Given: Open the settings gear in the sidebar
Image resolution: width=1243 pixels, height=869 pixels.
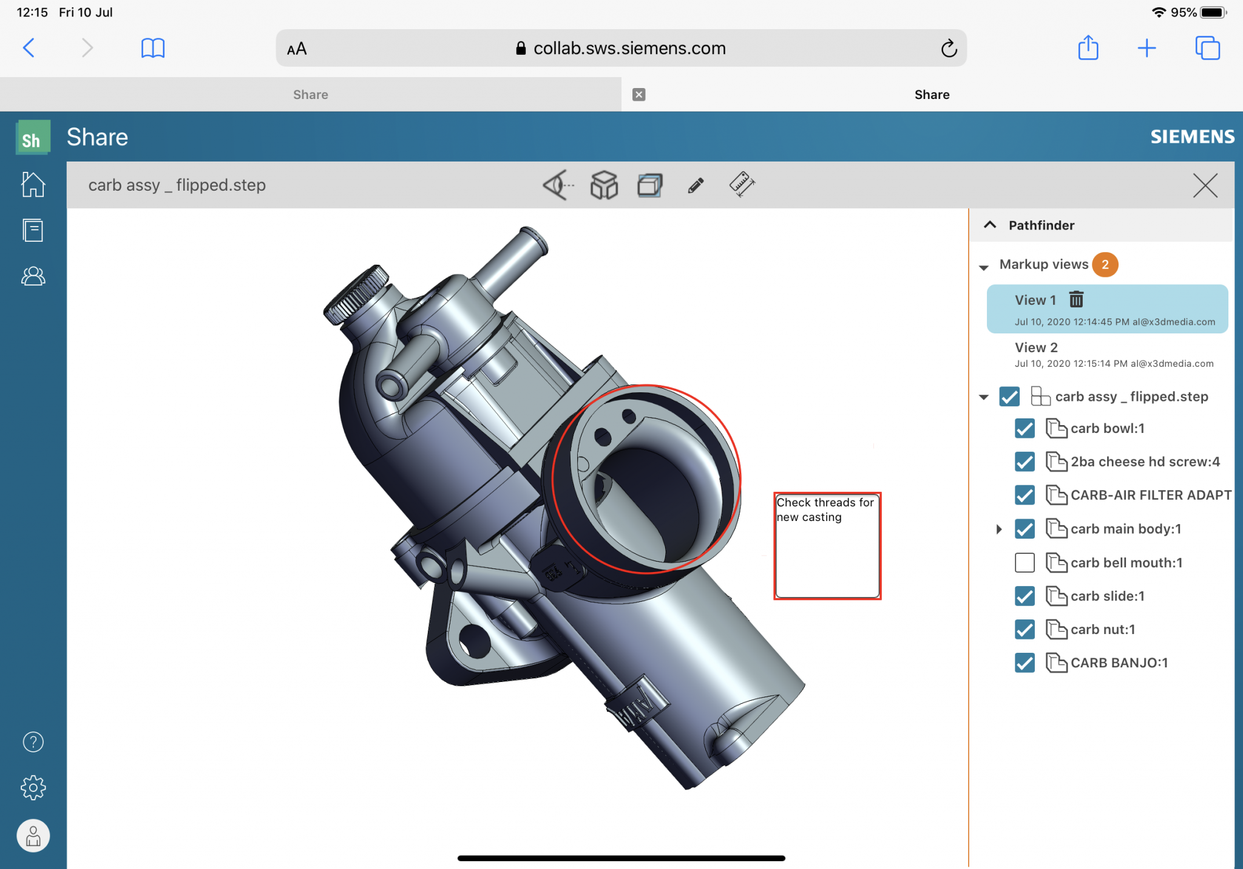Looking at the screenshot, I should point(33,787).
